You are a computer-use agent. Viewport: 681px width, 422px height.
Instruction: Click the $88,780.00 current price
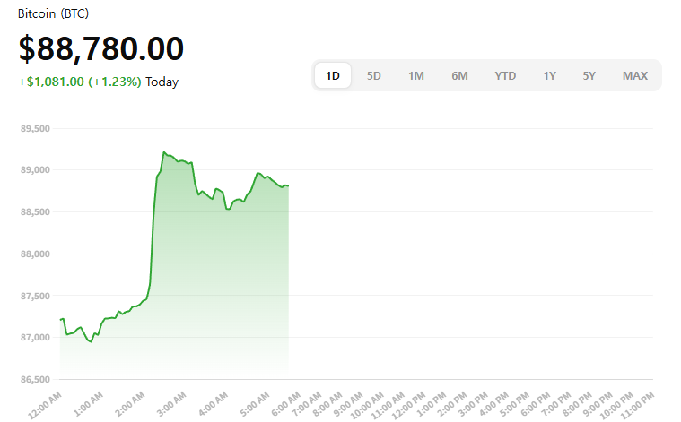101,48
